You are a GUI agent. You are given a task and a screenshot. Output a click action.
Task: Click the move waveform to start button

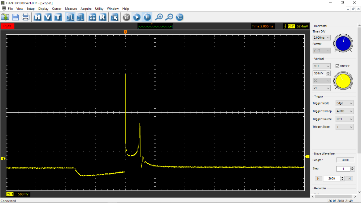[x=318, y=178]
